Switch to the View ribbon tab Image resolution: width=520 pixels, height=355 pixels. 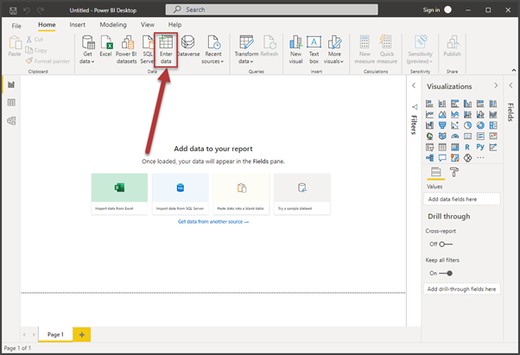pos(147,25)
